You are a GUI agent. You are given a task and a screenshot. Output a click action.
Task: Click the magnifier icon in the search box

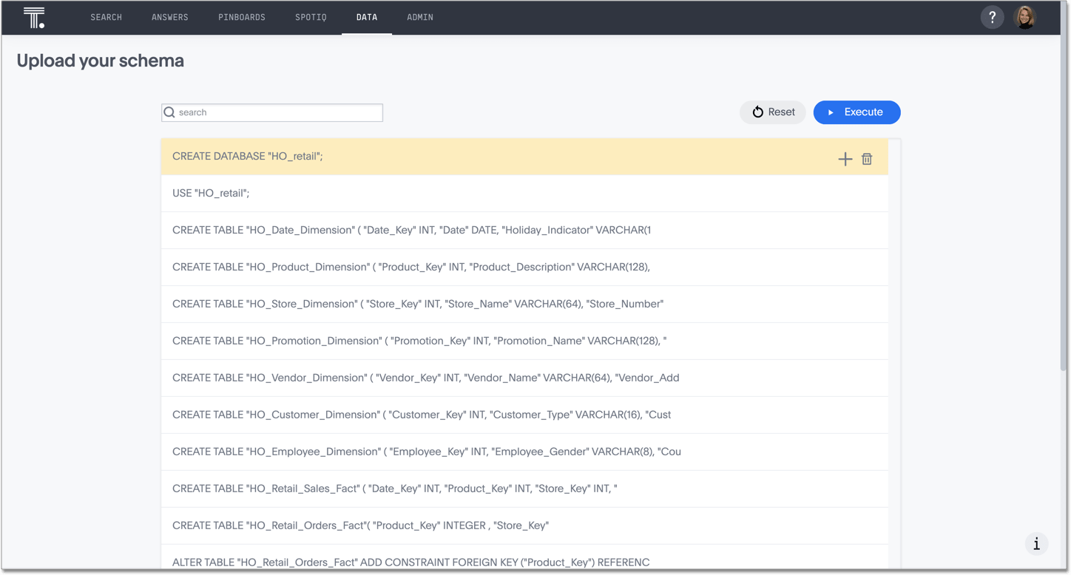169,112
